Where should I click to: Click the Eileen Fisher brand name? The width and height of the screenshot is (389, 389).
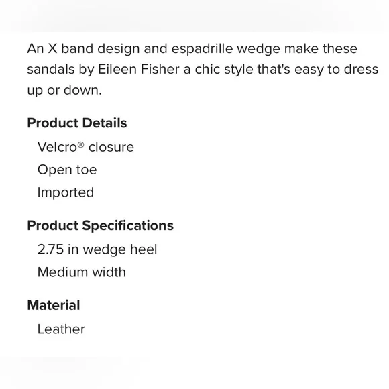coord(139,69)
